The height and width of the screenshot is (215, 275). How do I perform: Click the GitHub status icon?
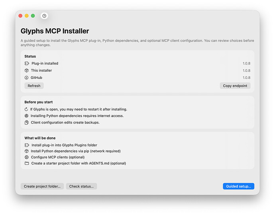(x=27, y=78)
